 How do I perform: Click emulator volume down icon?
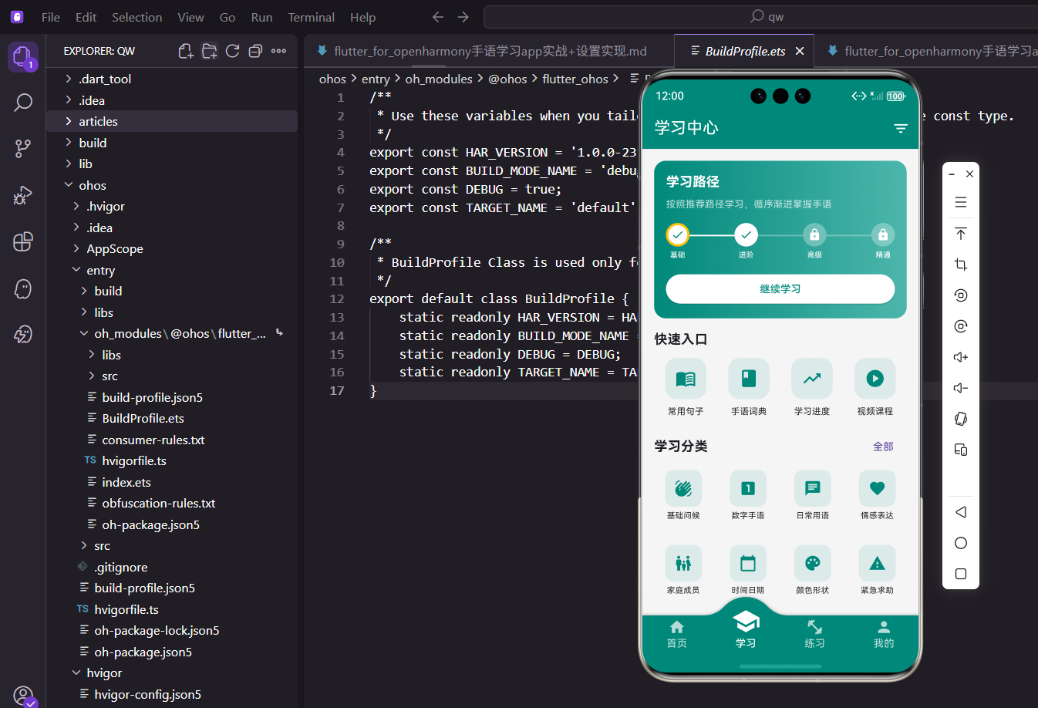961,388
